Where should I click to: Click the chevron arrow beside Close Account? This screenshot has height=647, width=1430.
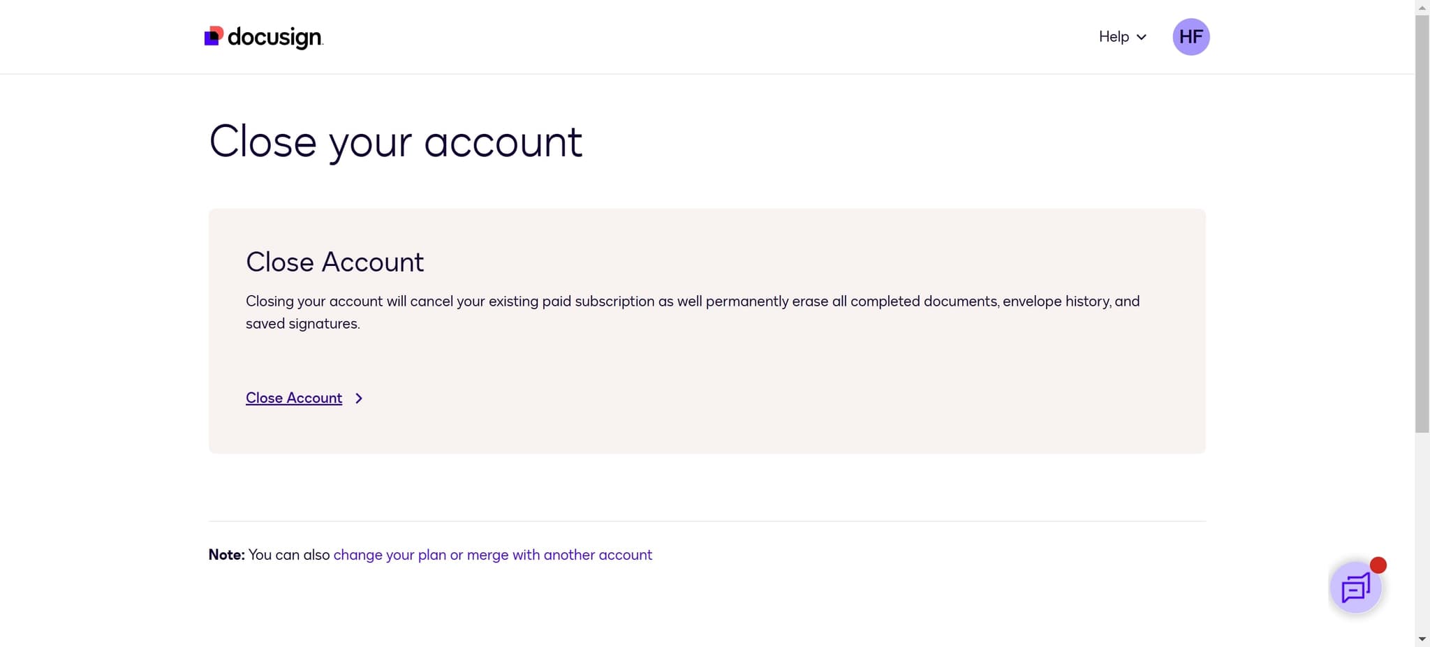point(359,398)
